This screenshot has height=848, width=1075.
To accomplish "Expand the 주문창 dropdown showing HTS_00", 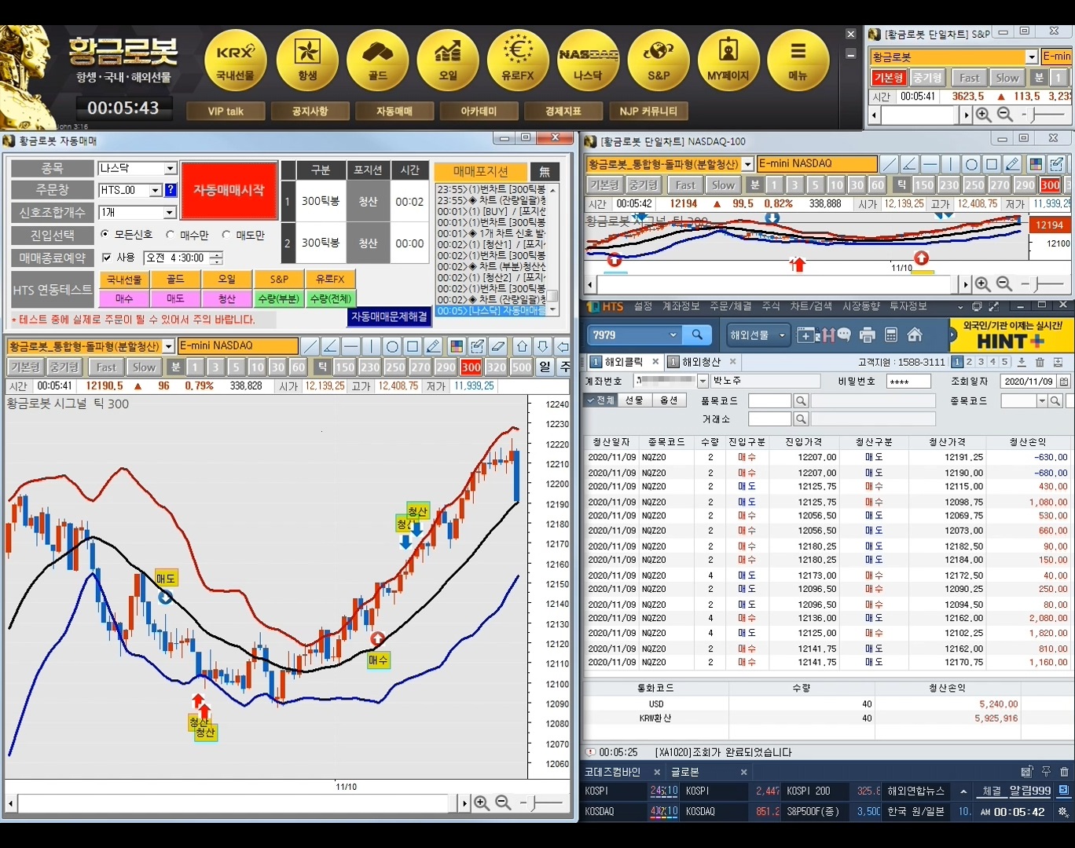I will point(155,190).
